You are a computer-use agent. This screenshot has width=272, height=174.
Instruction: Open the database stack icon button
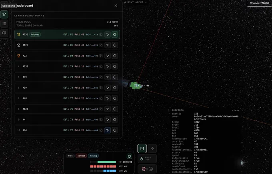[142, 148]
